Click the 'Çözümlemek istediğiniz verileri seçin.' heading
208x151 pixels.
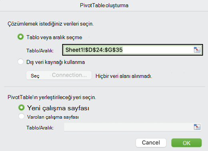[51, 24]
